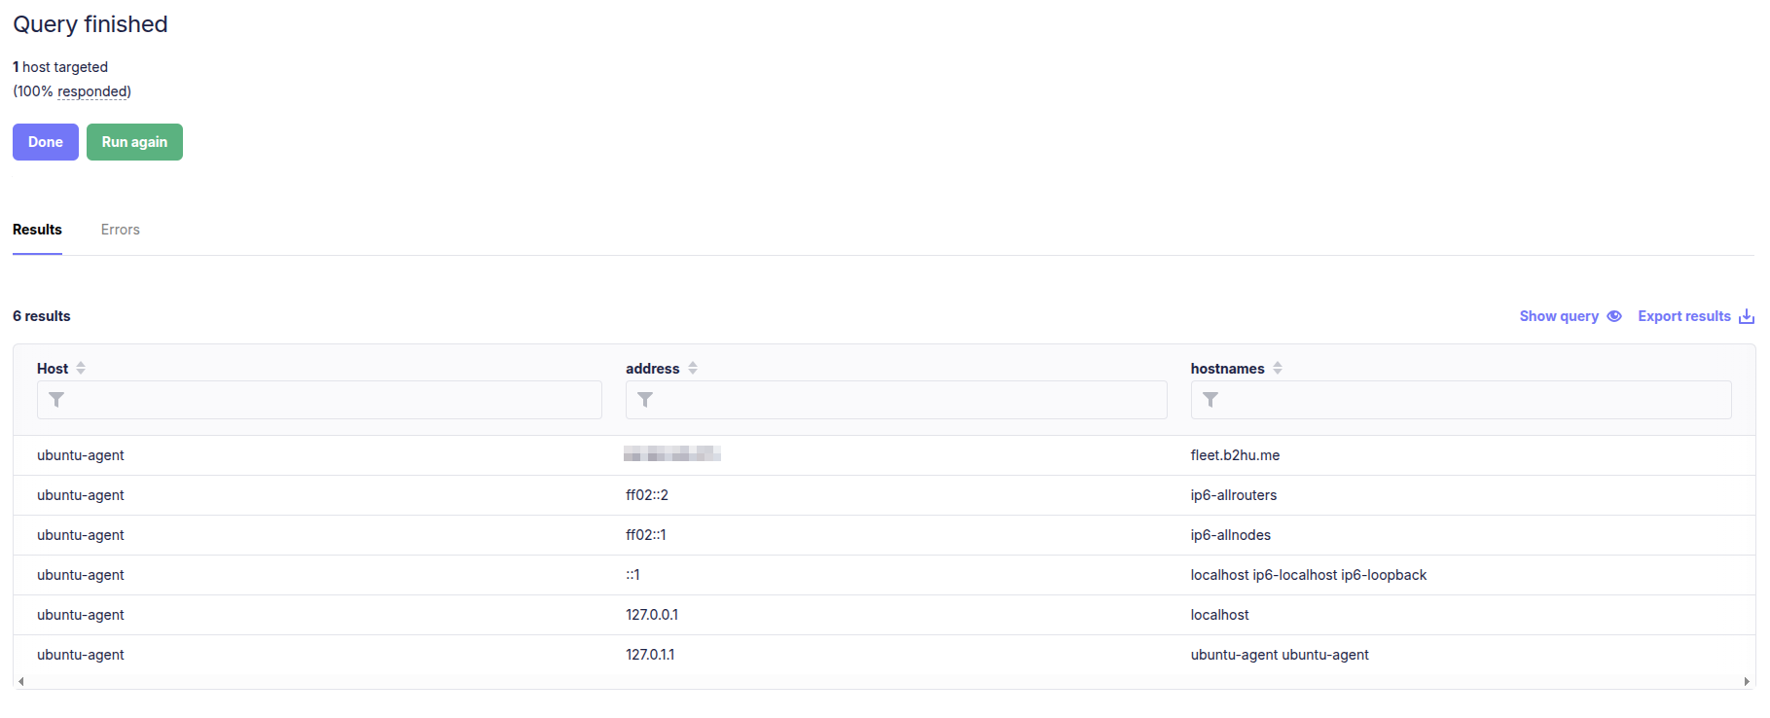Click the ip6-allrouters hostname cell
Screen dimensions: 1770x718
click(x=1233, y=495)
